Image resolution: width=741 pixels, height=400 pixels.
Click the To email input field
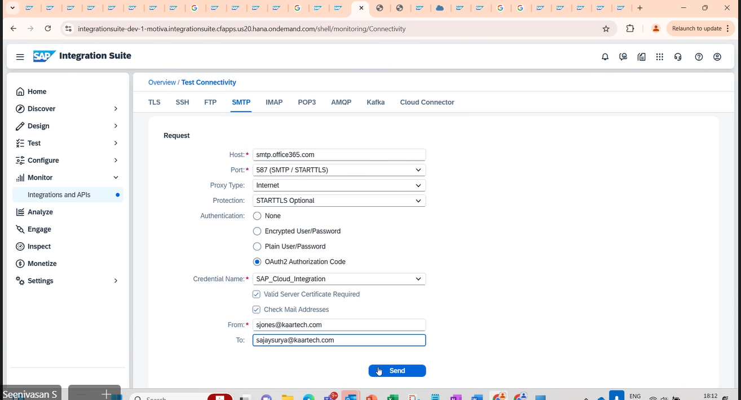pos(339,340)
